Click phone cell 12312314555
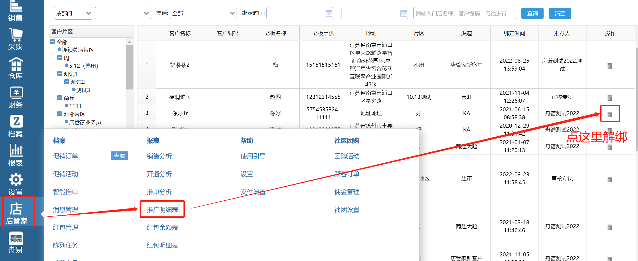Screen dimensions: 638x261 (x=323, y=97)
